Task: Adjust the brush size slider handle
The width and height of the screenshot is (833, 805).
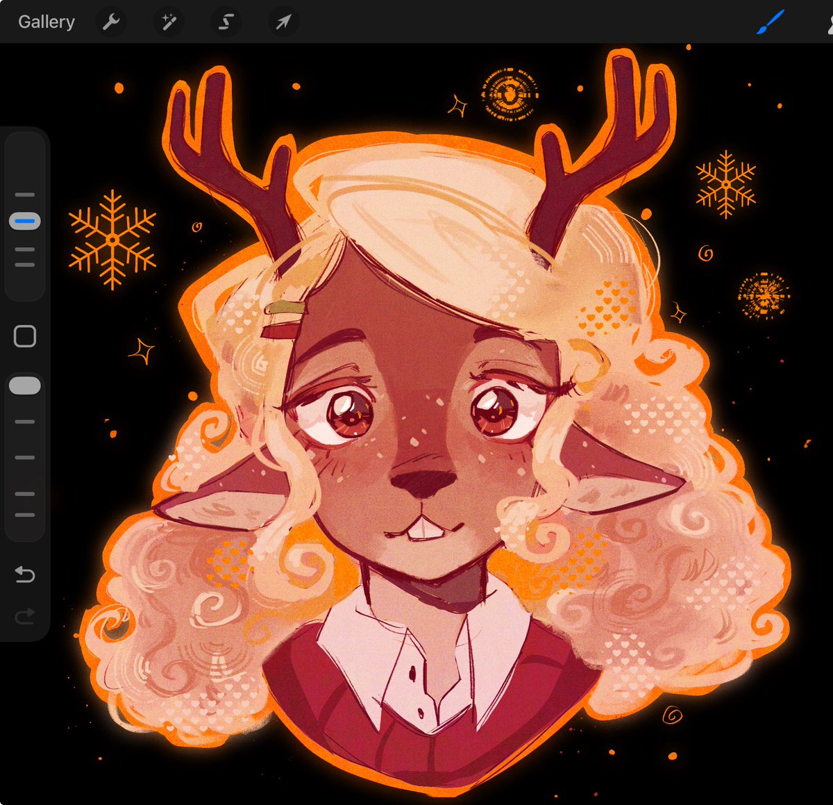Action: pyautogui.click(x=24, y=222)
